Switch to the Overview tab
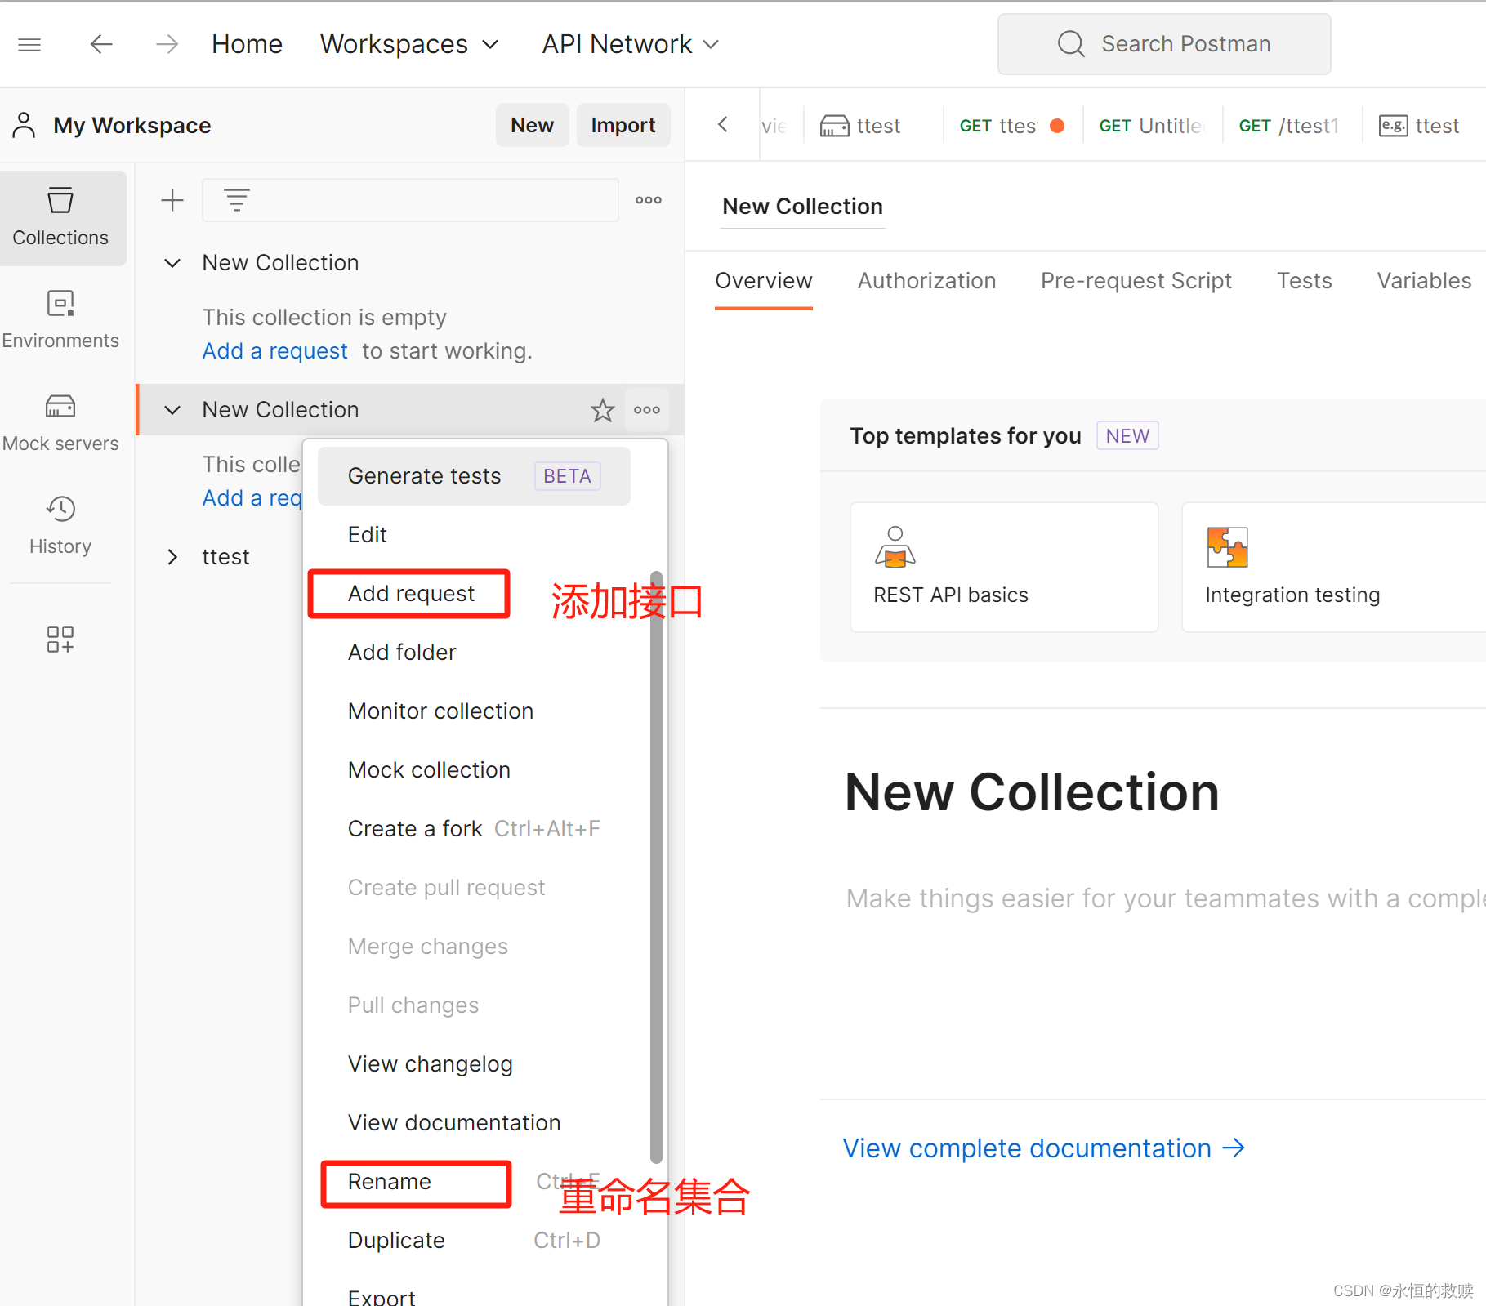This screenshot has width=1486, height=1306. 764,281
